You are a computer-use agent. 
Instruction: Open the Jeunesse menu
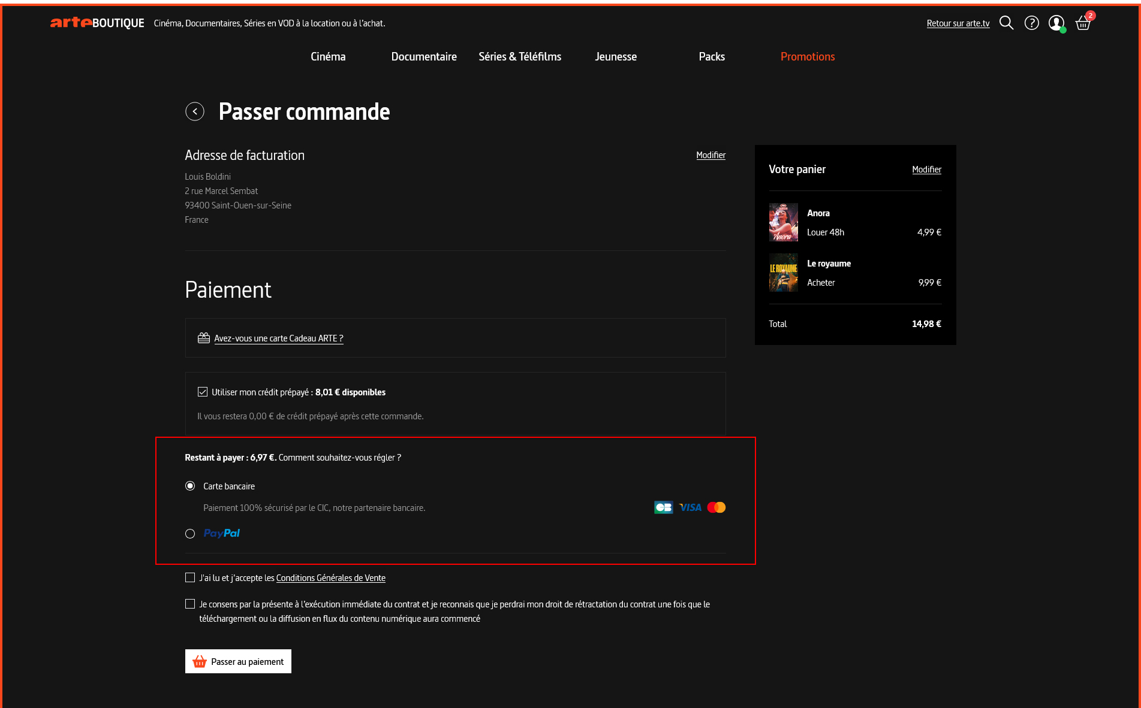(616, 56)
